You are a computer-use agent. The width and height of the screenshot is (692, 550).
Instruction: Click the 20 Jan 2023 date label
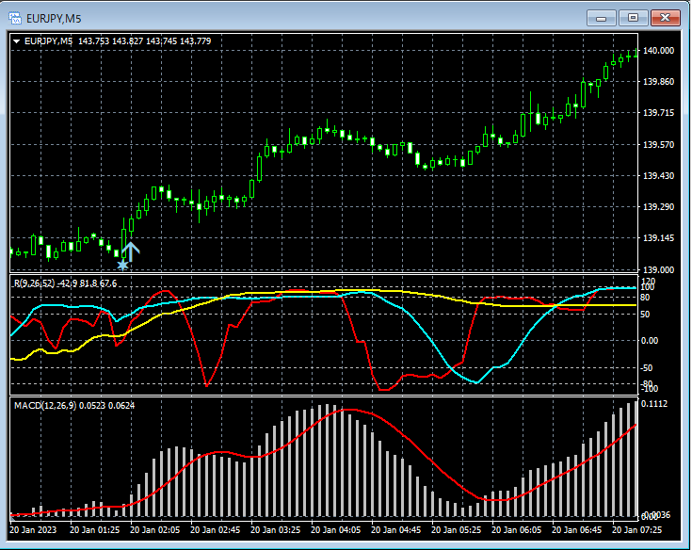[34, 530]
